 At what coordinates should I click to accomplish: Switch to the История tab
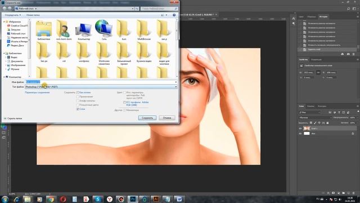323,17
